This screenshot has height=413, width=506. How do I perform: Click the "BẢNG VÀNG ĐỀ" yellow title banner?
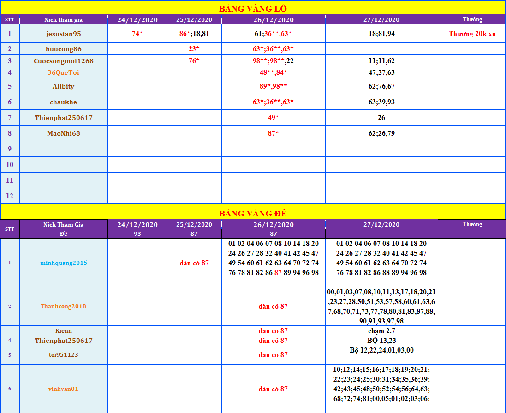[x=253, y=213]
